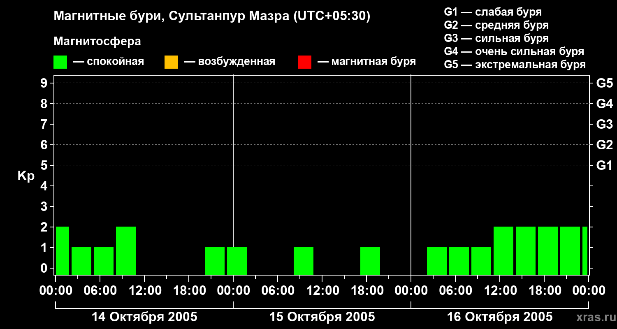Viewport: 617px width, 329px height.
Task: Click the 'Магнитосфера' legend heading
Action: point(97,42)
